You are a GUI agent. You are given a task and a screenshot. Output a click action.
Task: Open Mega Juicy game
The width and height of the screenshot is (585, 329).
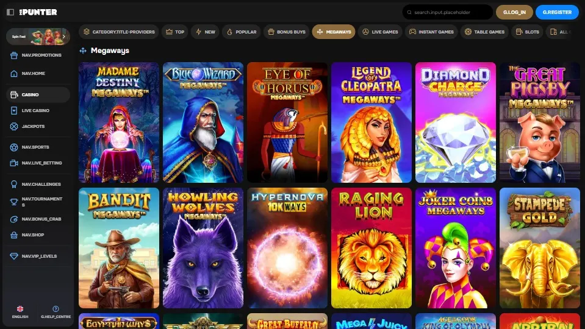[x=371, y=321]
